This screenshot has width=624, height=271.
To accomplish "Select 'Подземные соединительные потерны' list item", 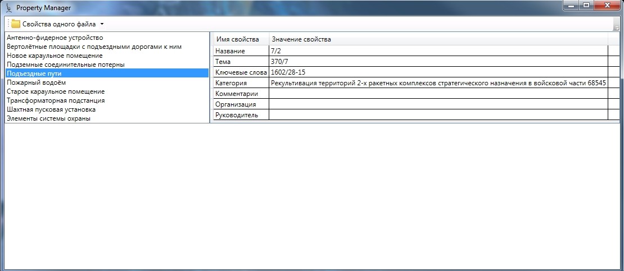I will (x=107, y=65).
